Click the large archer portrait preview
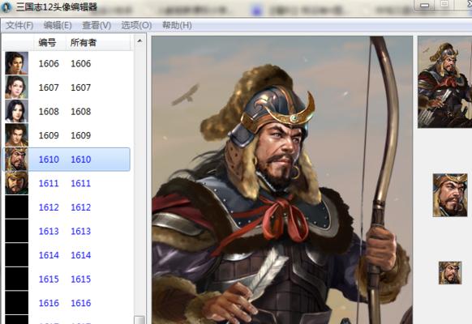Screen dimensions: 472x324 [x=281, y=180]
